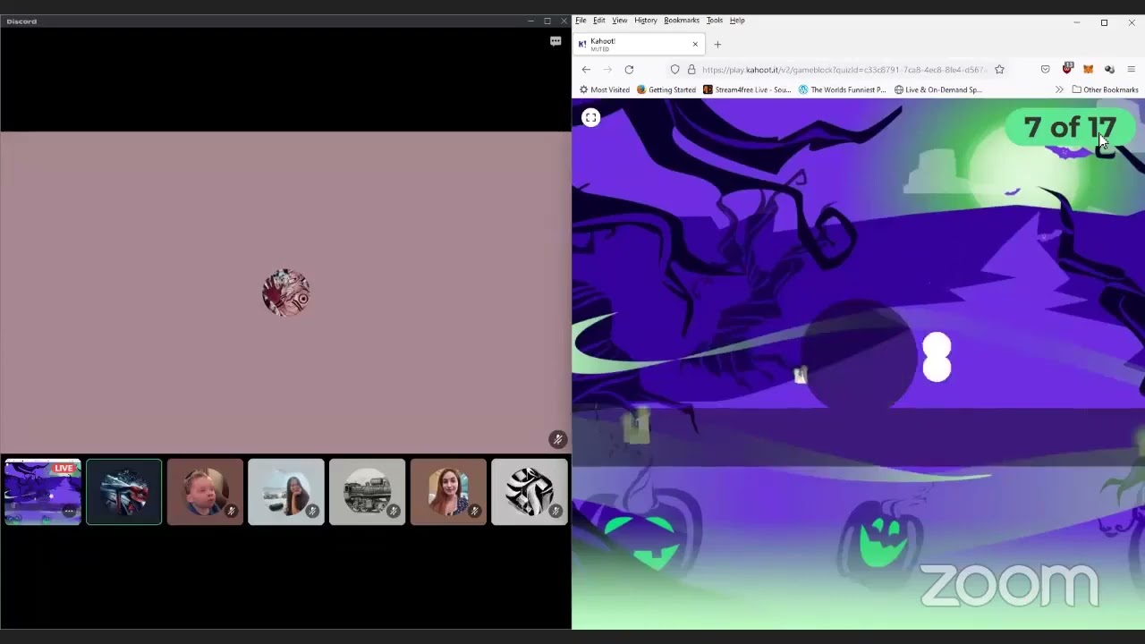Click the muted microphone icon on the main video
Screen dimensions: 1145x644
(557, 439)
